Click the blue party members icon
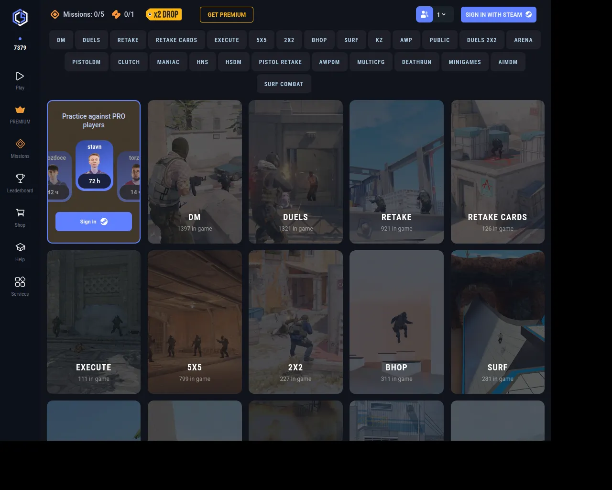Viewport: 612px width, 490px height. pos(424,14)
